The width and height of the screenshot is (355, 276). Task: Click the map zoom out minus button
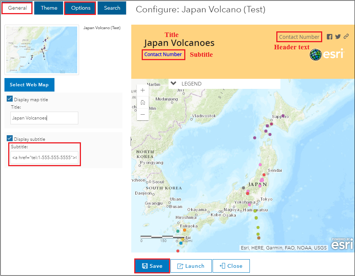pyautogui.click(x=143, y=114)
